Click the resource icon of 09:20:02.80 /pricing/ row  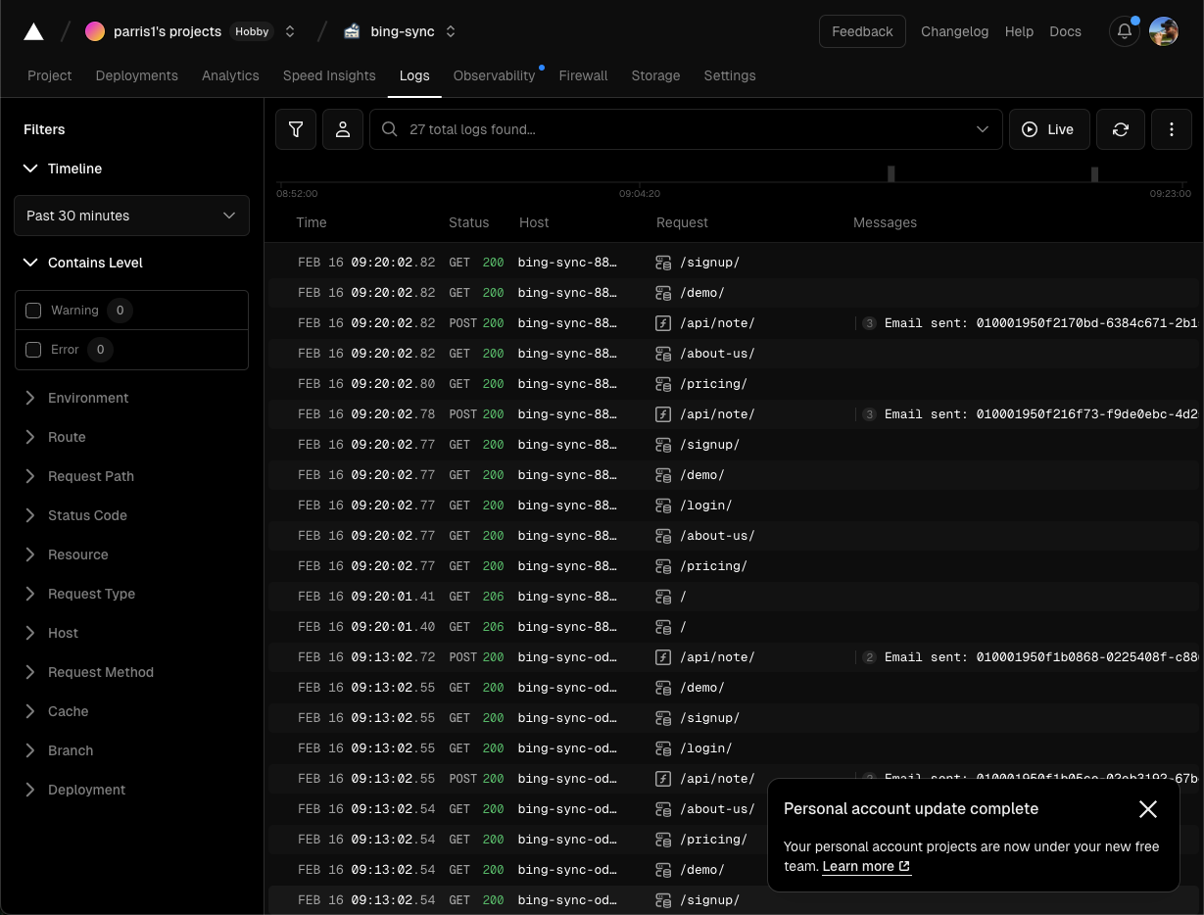pos(663,384)
